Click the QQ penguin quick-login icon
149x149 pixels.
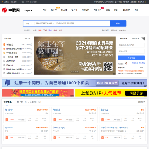pos(126,63)
